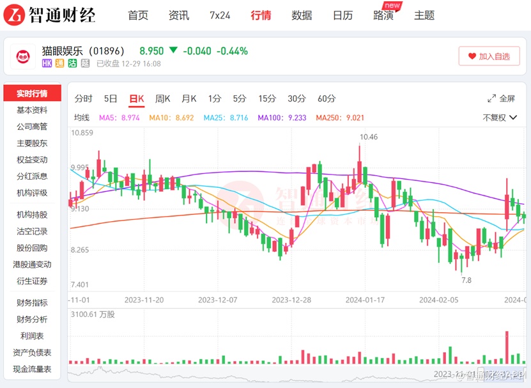Open 权益变动 in the sidebar

pyautogui.click(x=32, y=160)
